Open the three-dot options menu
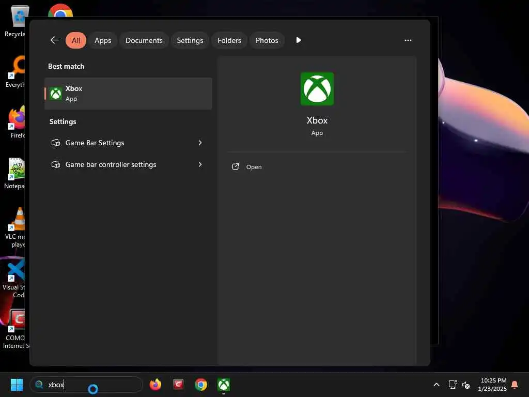 coord(408,40)
